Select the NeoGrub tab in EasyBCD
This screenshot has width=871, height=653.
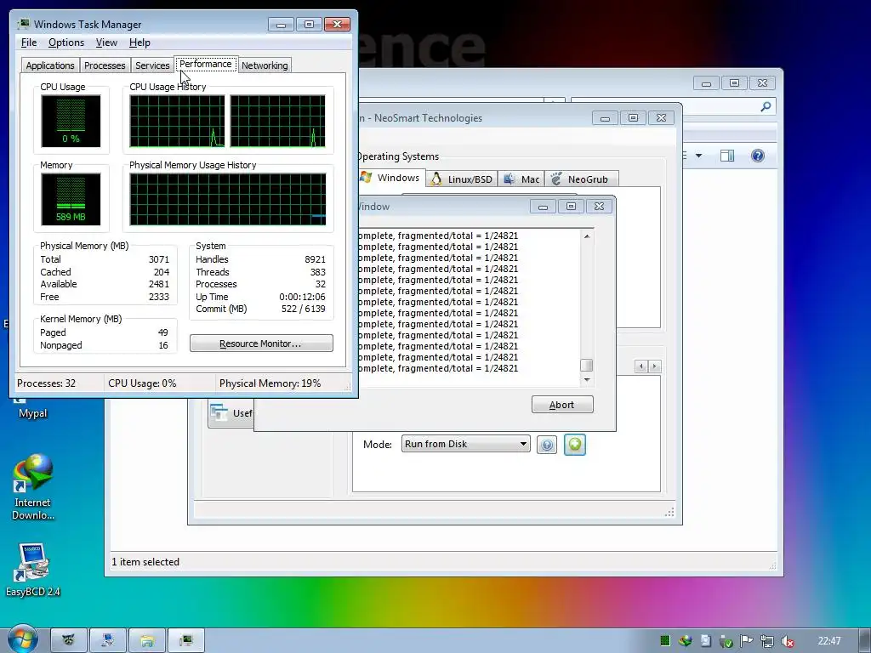coord(581,179)
